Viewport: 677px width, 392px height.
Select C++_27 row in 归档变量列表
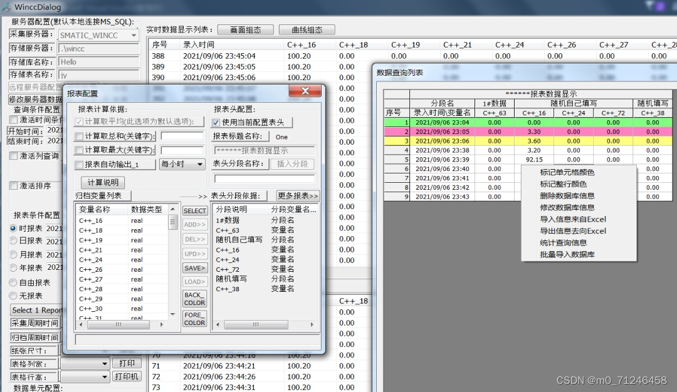[x=123, y=279]
